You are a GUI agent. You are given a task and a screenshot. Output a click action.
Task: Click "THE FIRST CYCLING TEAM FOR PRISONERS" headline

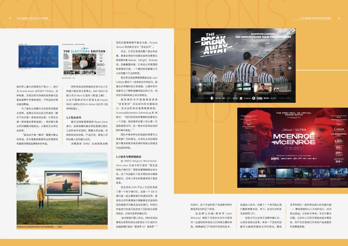(263, 37)
